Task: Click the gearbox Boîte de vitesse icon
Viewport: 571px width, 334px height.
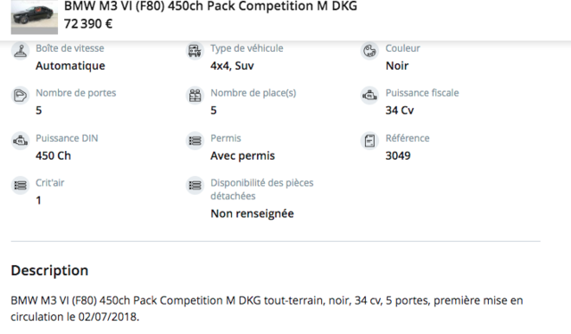Action: point(20,51)
